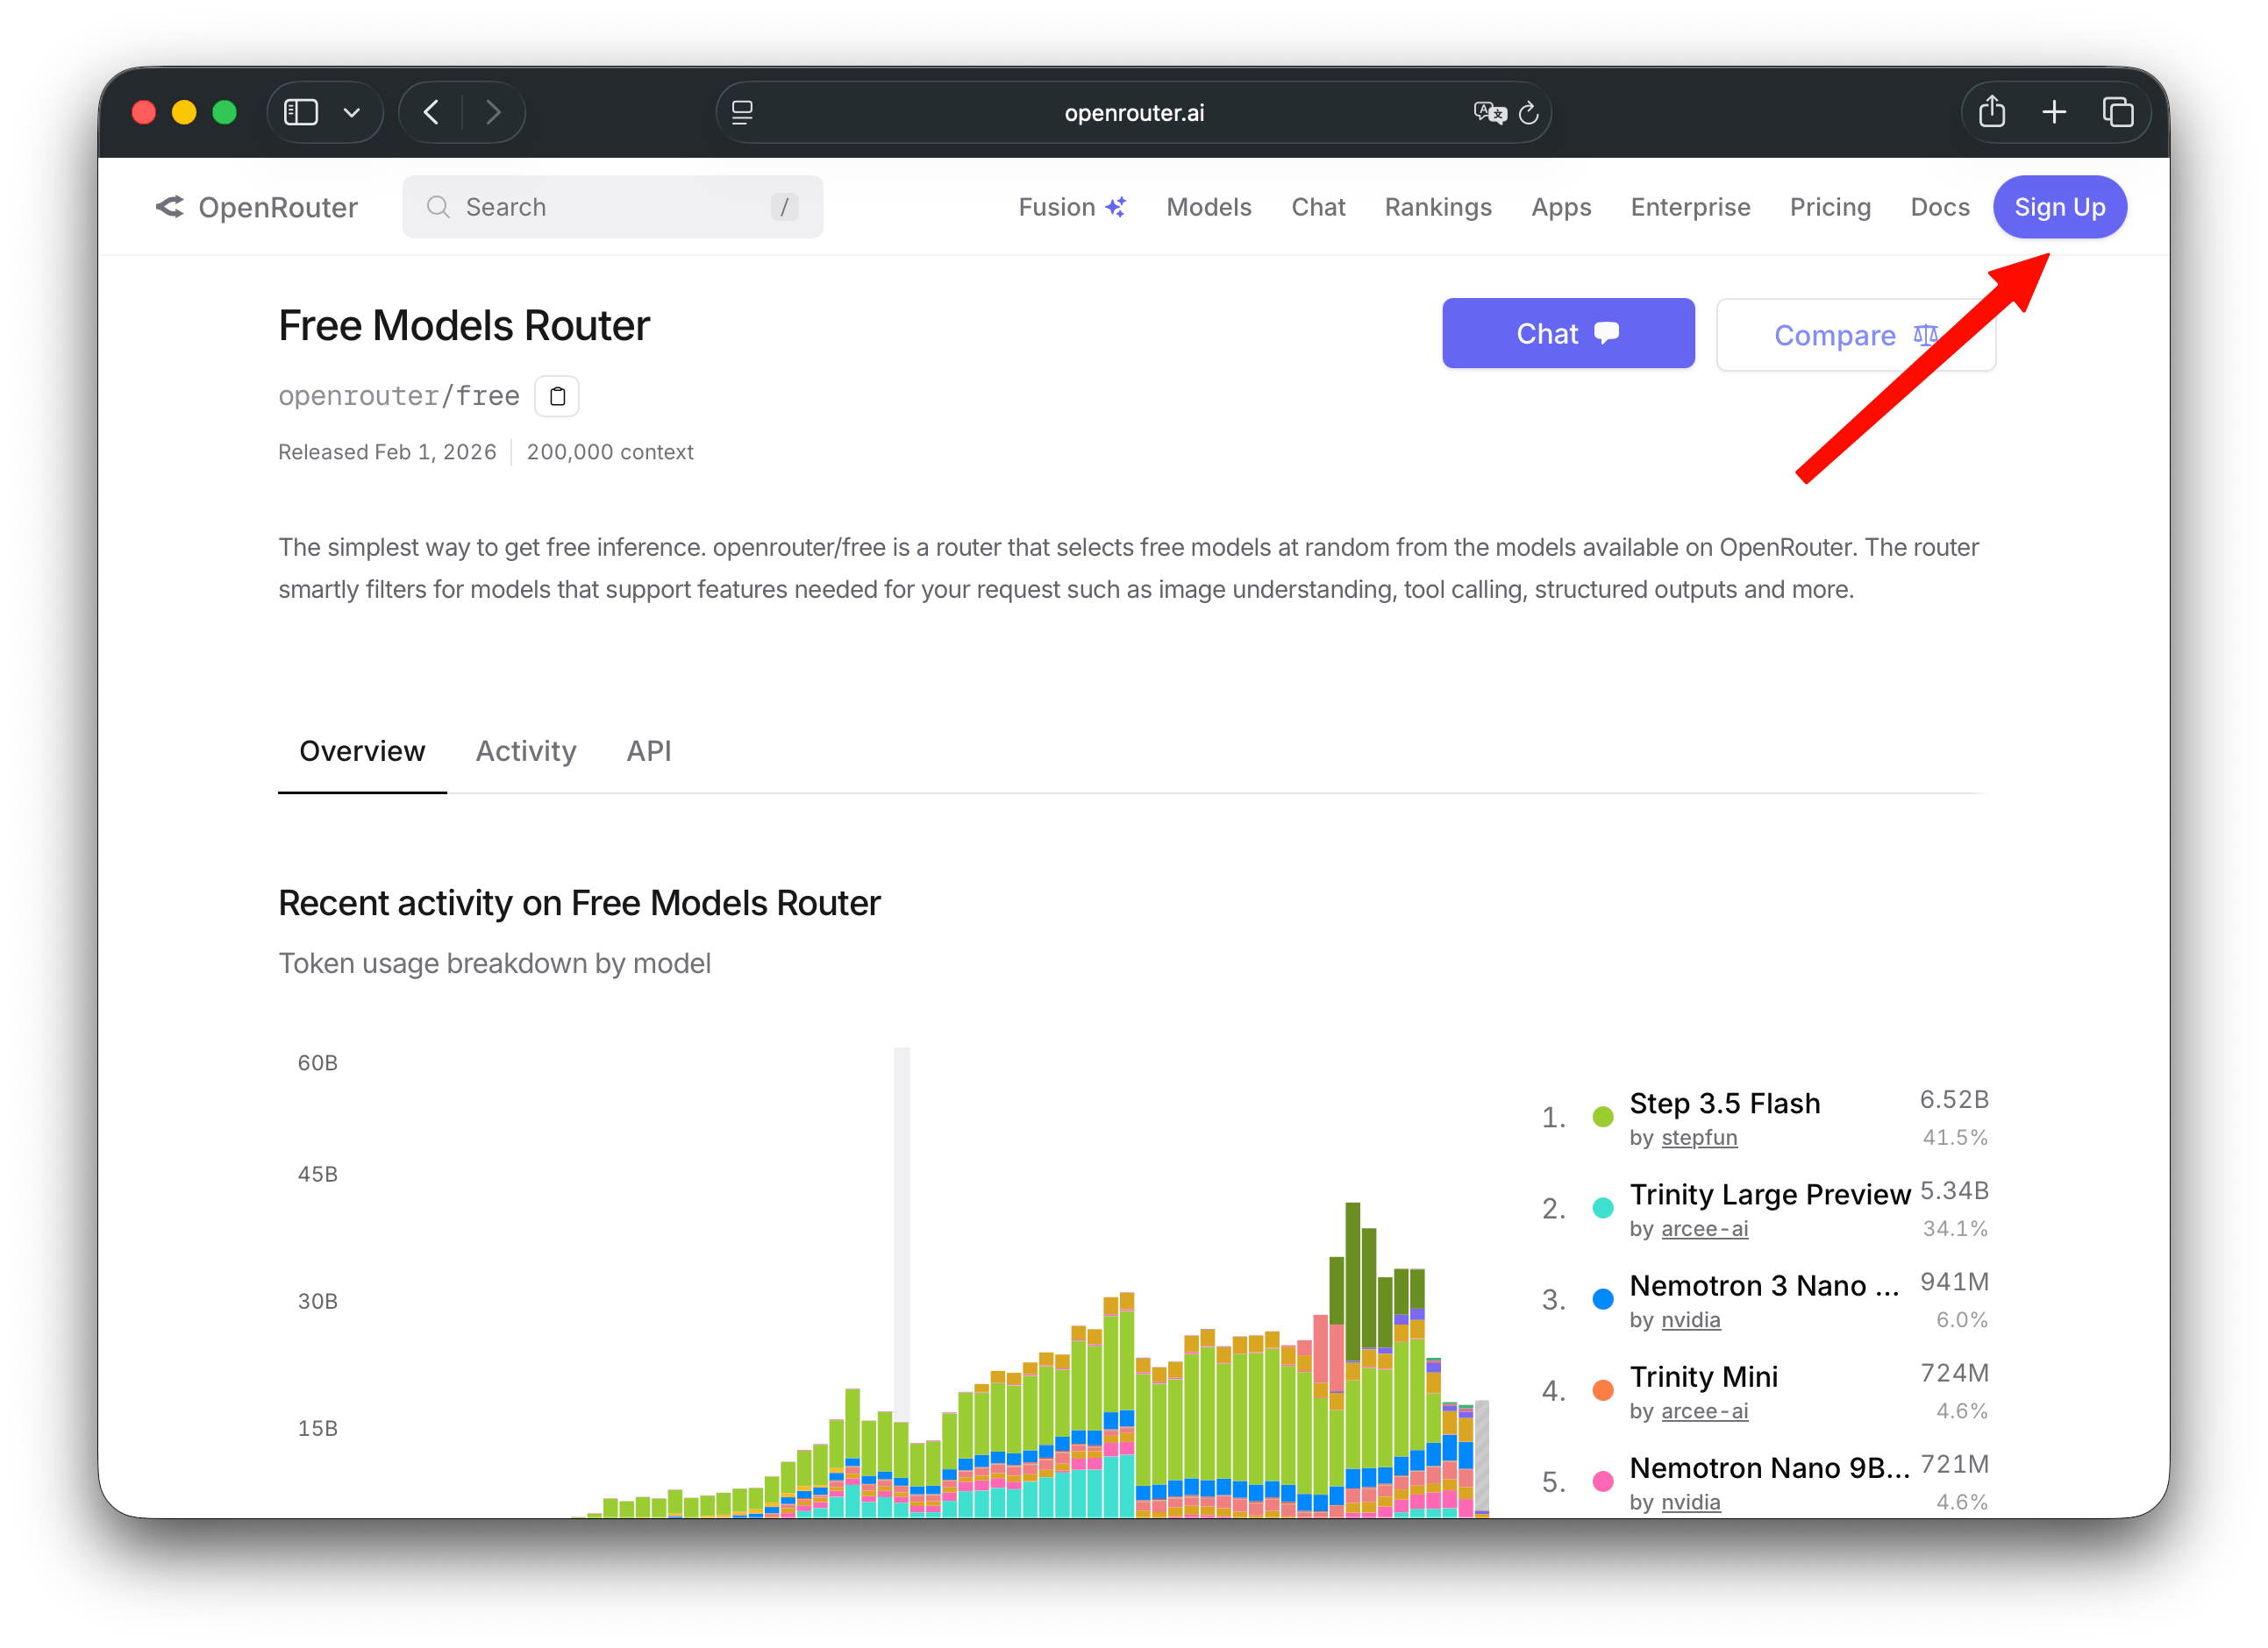Click the translate icon in address bar
2268x1648 pixels.
(1488, 113)
